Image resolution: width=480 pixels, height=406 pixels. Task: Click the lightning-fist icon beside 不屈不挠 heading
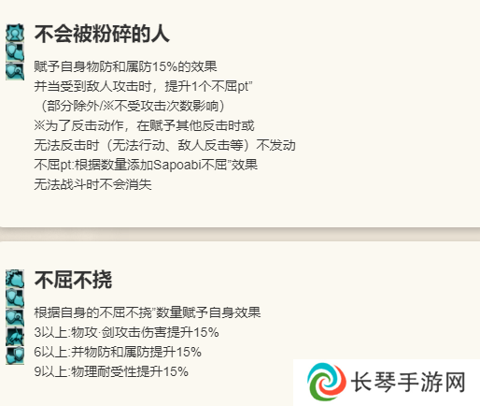pyautogui.click(x=15, y=279)
